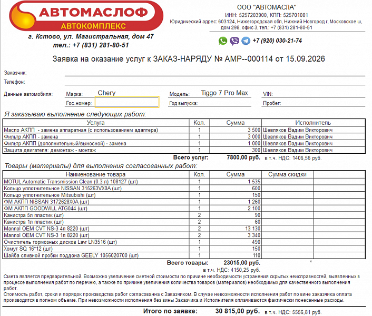This screenshot has height=316, width=372.
Task: Select row Кольцо уплотнительное Mitsubishi
Action: click(184, 195)
